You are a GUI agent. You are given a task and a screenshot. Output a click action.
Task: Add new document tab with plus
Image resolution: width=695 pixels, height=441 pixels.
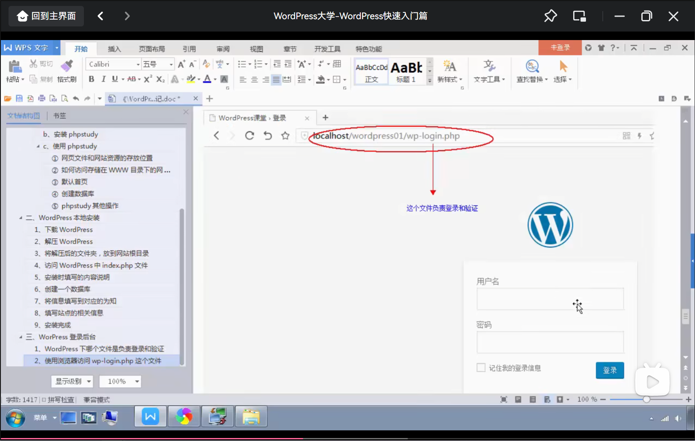pyautogui.click(x=210, y=98)
